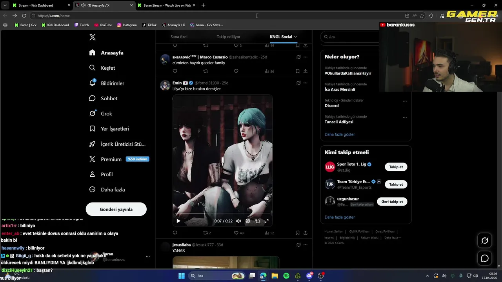Click the X logo in the sidebar
The width and height of the screenshot is (502, 282).
(x=93, y=37)
